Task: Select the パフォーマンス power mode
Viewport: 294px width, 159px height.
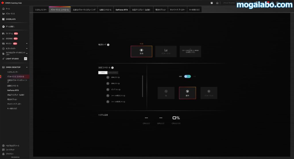Action: pos(166,51)
